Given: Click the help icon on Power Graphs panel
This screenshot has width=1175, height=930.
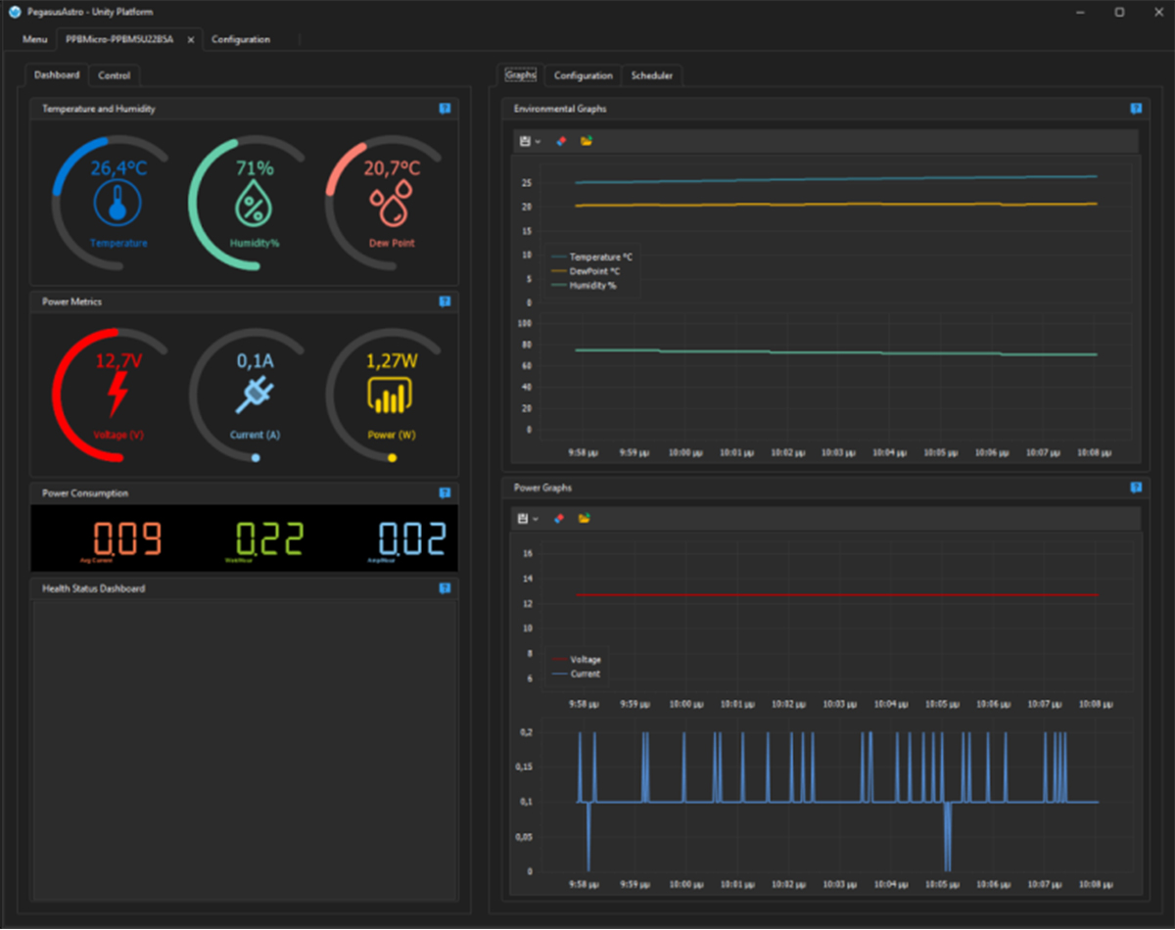Looking at the screenshot, I should (x=1136, y=487).
